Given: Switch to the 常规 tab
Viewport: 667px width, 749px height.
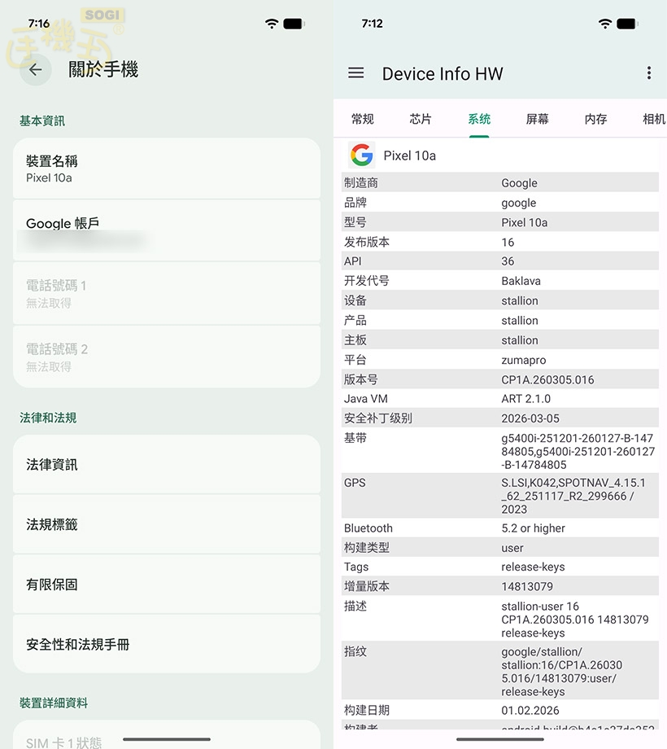Looking at the screenshot, I should pos(363,119).
